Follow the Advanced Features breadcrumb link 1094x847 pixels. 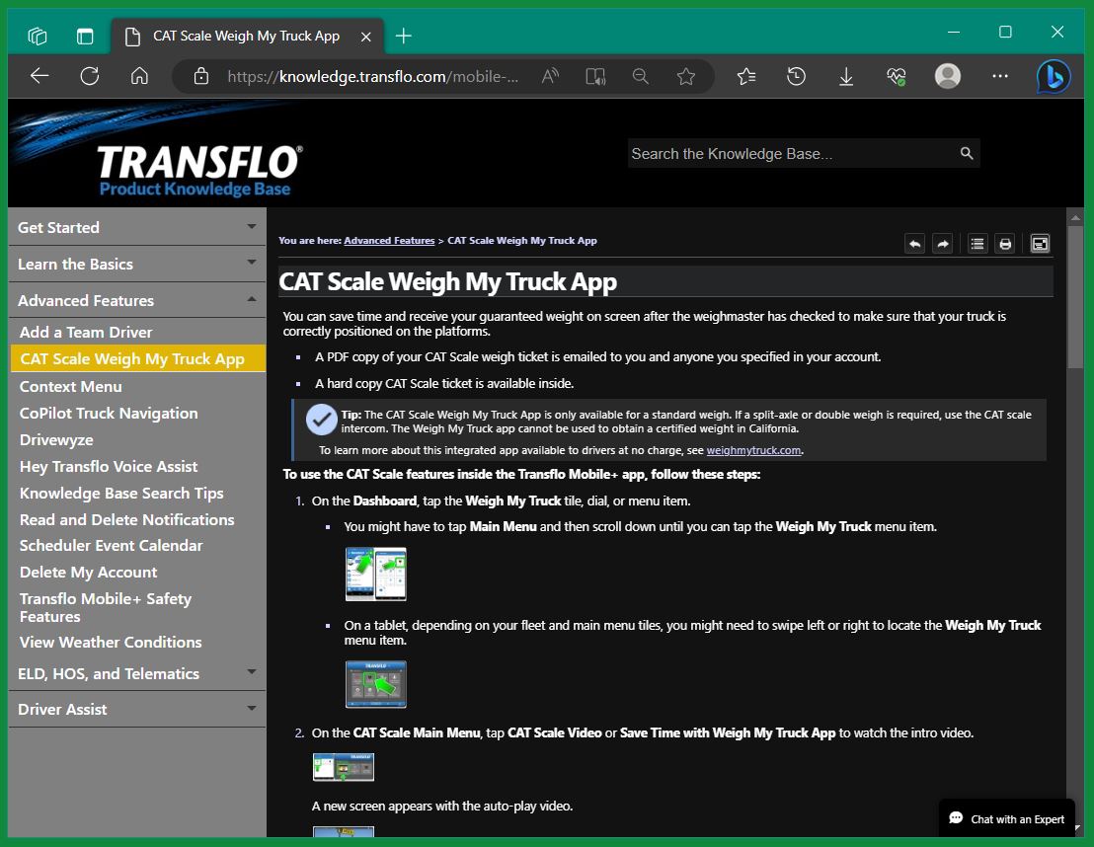click(389, 240)
